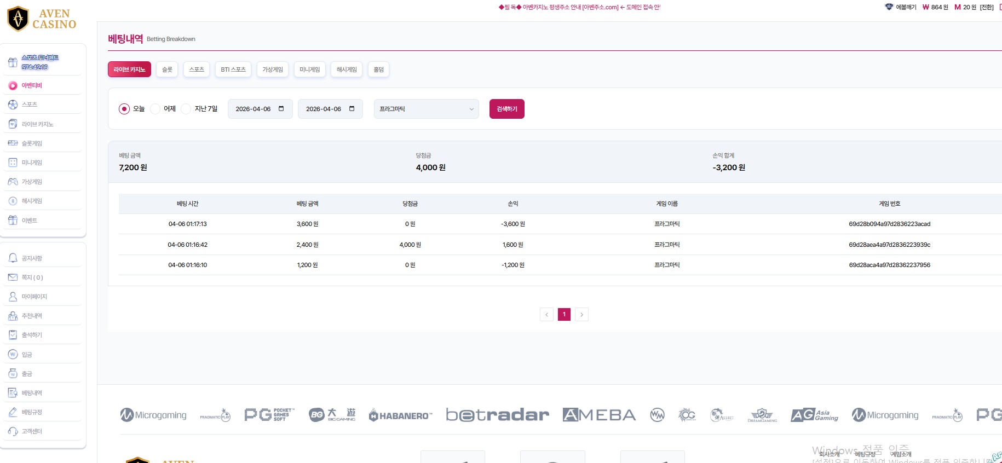Click the 공지사항 bell icon
Viewport: 1002px width, 463px height.
pos(13,258)
